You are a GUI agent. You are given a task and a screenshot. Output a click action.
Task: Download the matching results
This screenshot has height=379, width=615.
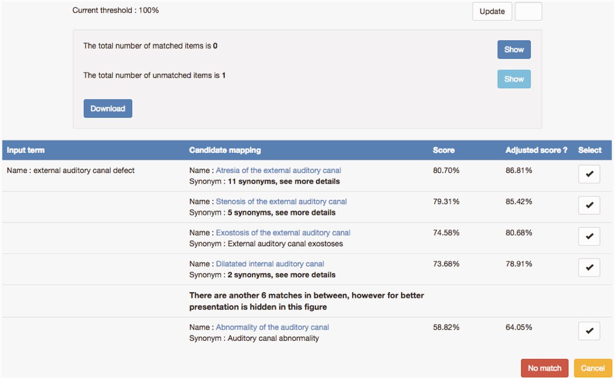[108, 109]
